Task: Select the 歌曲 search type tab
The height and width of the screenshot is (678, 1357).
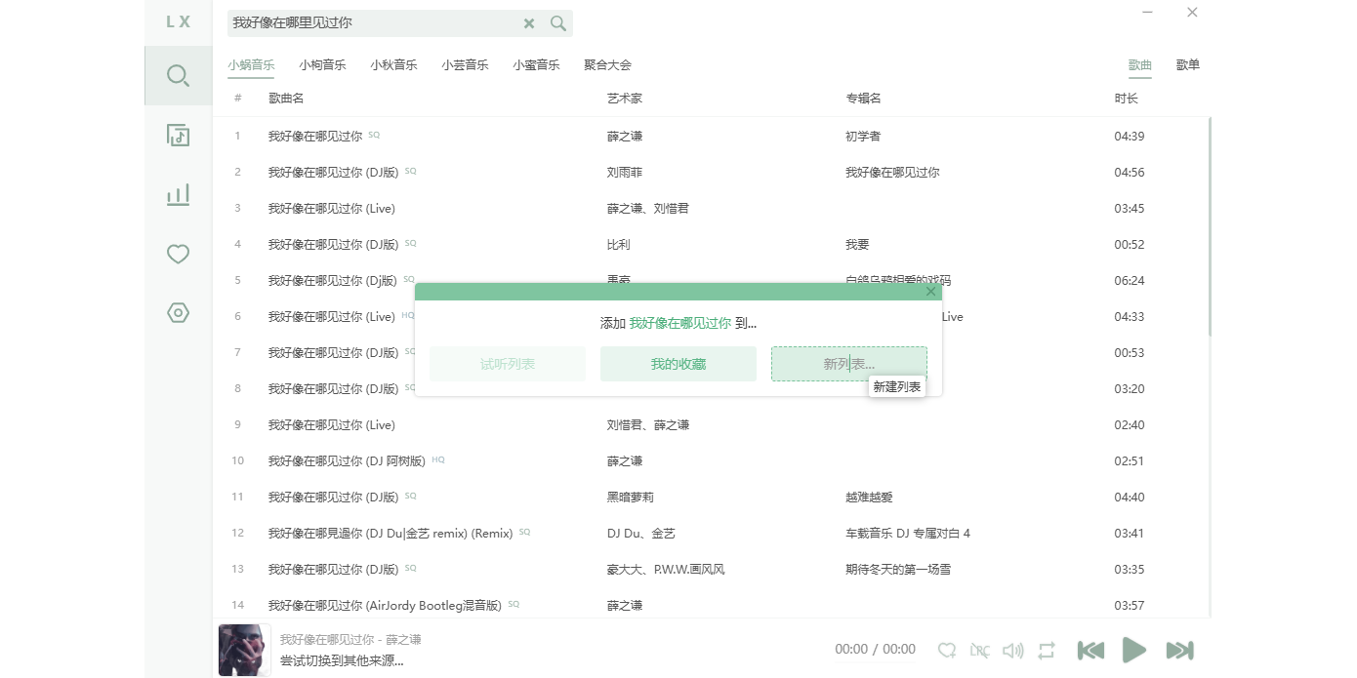Action: pyautogui.click(x=1140, y=65)
